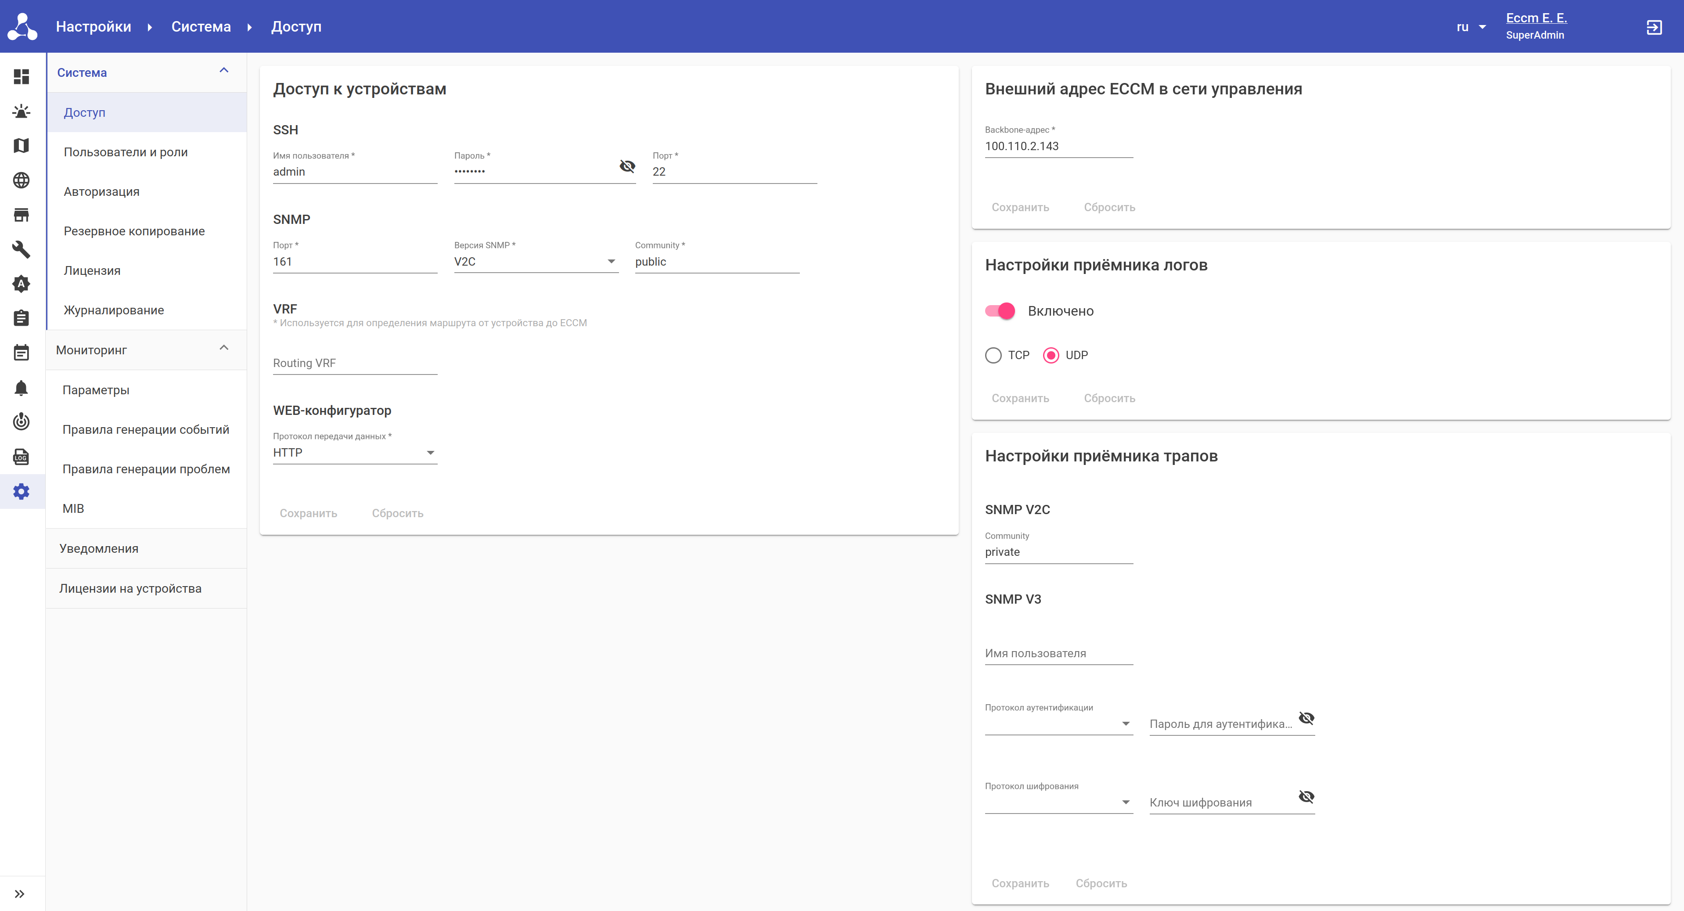1684x911 pixels.
Task: Toggle SSH password visibility eye icon
Action: pos(627,166)
